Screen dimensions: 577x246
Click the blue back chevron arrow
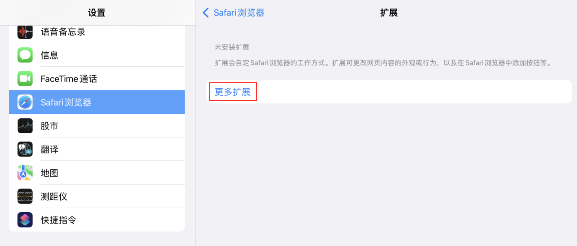point(206,13)
